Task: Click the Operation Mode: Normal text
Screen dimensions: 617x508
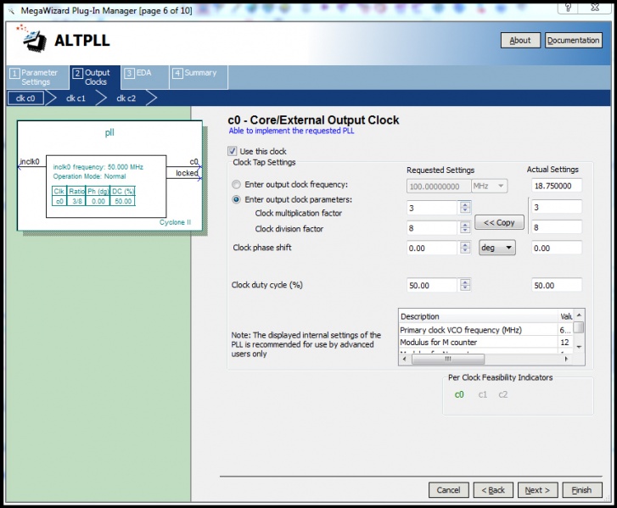Action: [89, 176]
